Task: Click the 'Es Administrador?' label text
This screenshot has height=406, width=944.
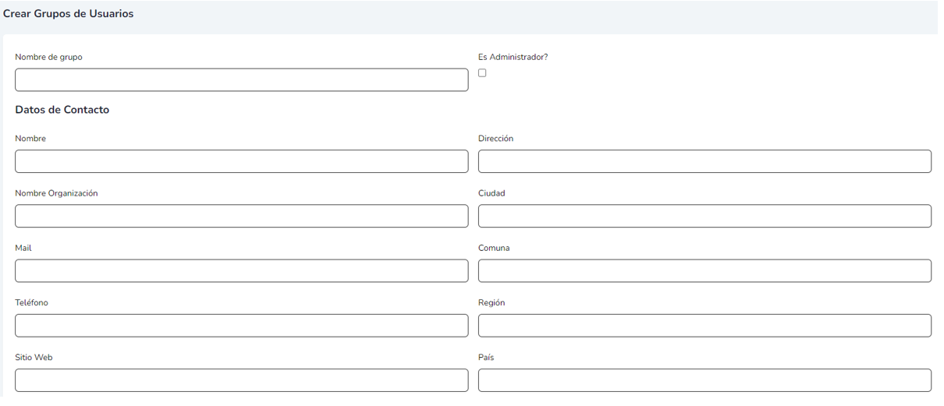Action: (x=513, y=57)
